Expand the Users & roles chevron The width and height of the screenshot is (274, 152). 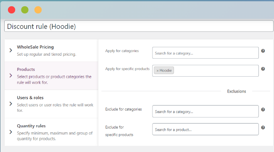tap(11, 104)
